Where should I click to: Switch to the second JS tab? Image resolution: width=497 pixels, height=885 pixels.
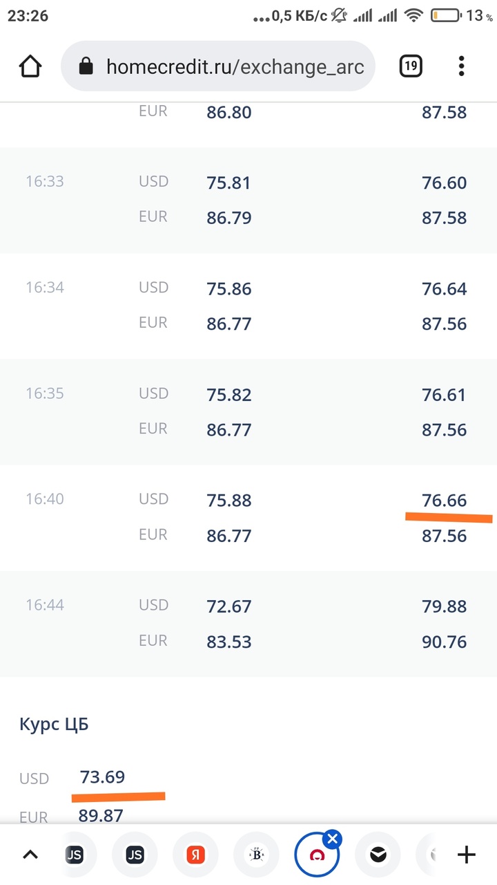135,855
